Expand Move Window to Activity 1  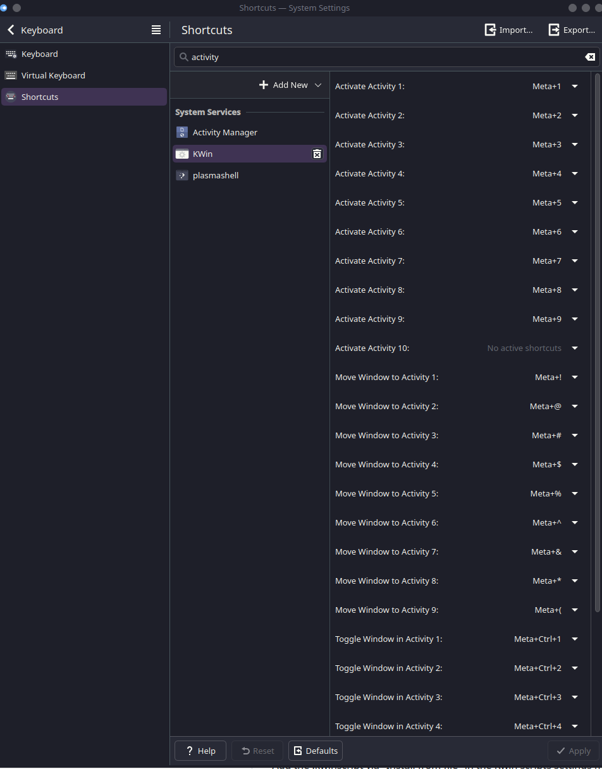575,377
